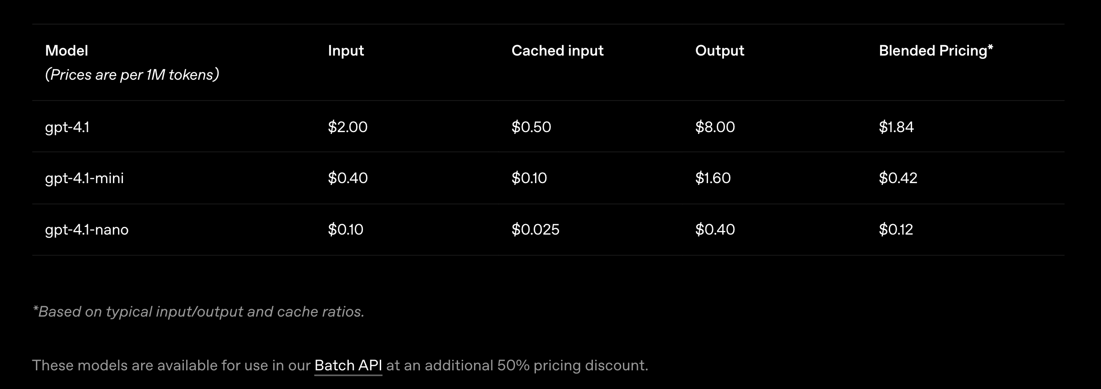Click the Output column header
1101x389 pixels.
point(719,51)
